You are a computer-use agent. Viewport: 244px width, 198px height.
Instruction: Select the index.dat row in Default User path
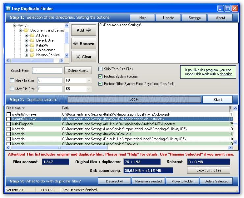pos(119,139)
